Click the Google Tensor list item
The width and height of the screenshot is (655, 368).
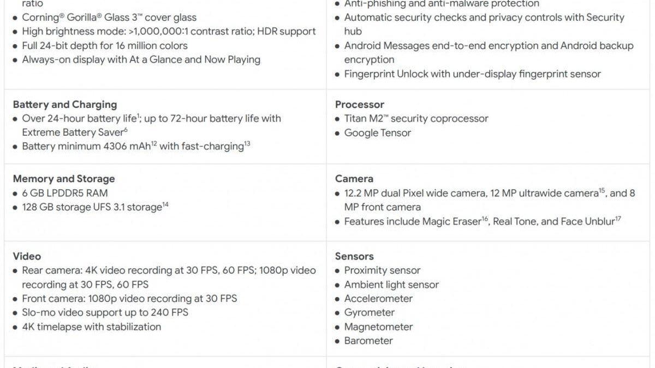pyautogui.click(x=377, y=133)
